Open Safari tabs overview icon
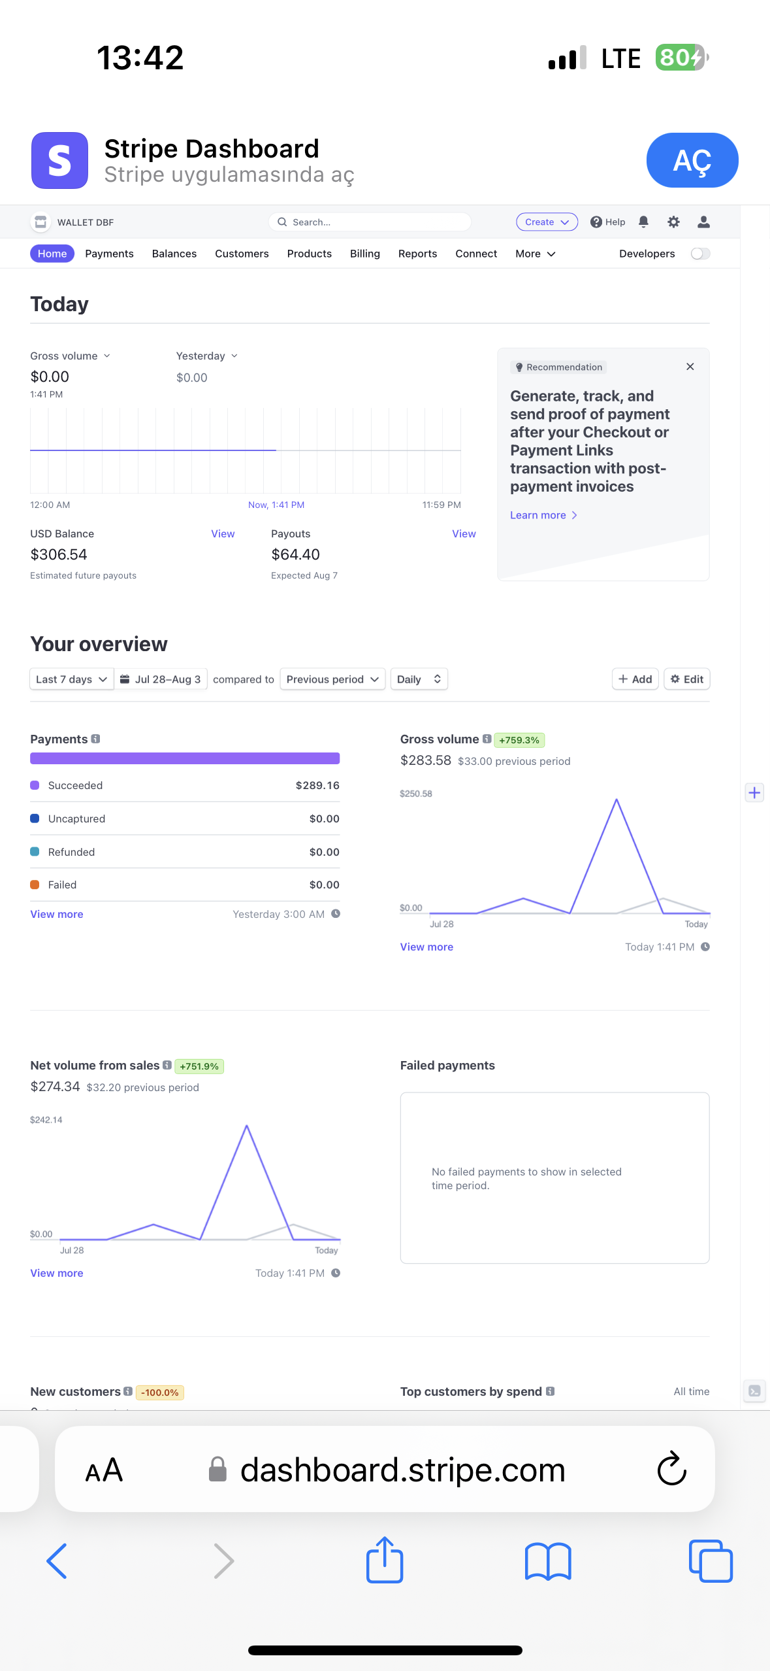The height and width of the screenshot is (1671, 770). pyautogui.click(x=711, y=1561)
